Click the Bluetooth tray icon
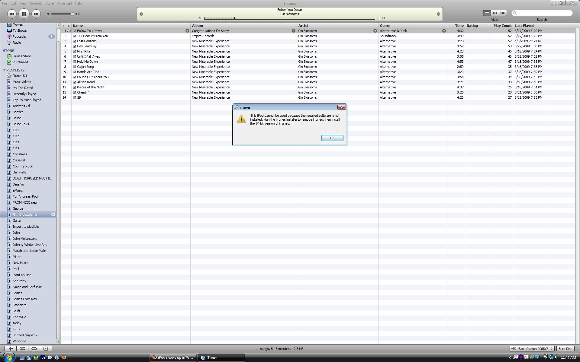The image size is (580, 362). (521, 357)
